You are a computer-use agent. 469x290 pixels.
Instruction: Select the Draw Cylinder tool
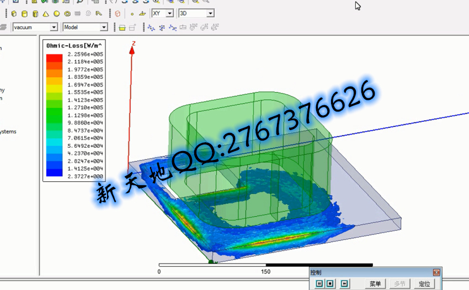point(25,13)
